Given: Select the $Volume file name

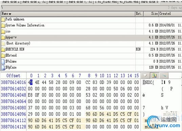Looking at the screenshot, I should (11, 62).
